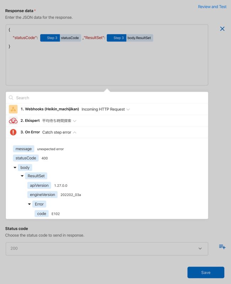Click the '400' statusCode value
Screen dimensions: 231x284
45,158
